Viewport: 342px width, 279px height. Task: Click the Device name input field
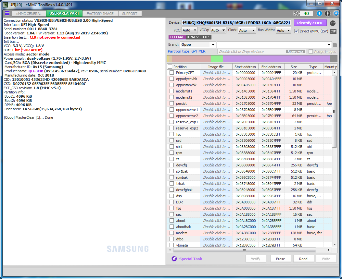[x=236, y=23]
